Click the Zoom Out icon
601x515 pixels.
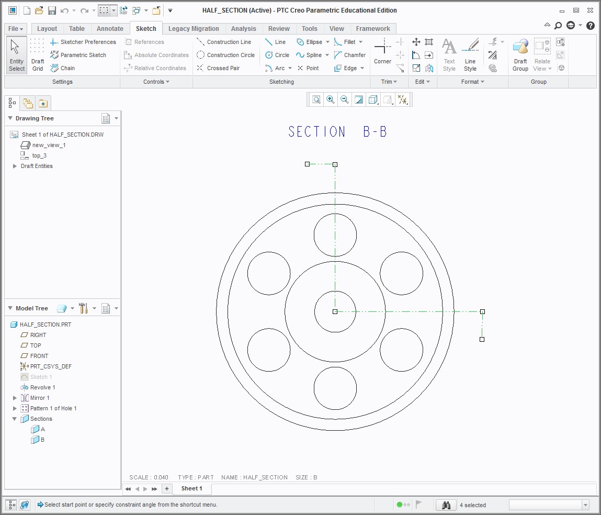[345, 100]
